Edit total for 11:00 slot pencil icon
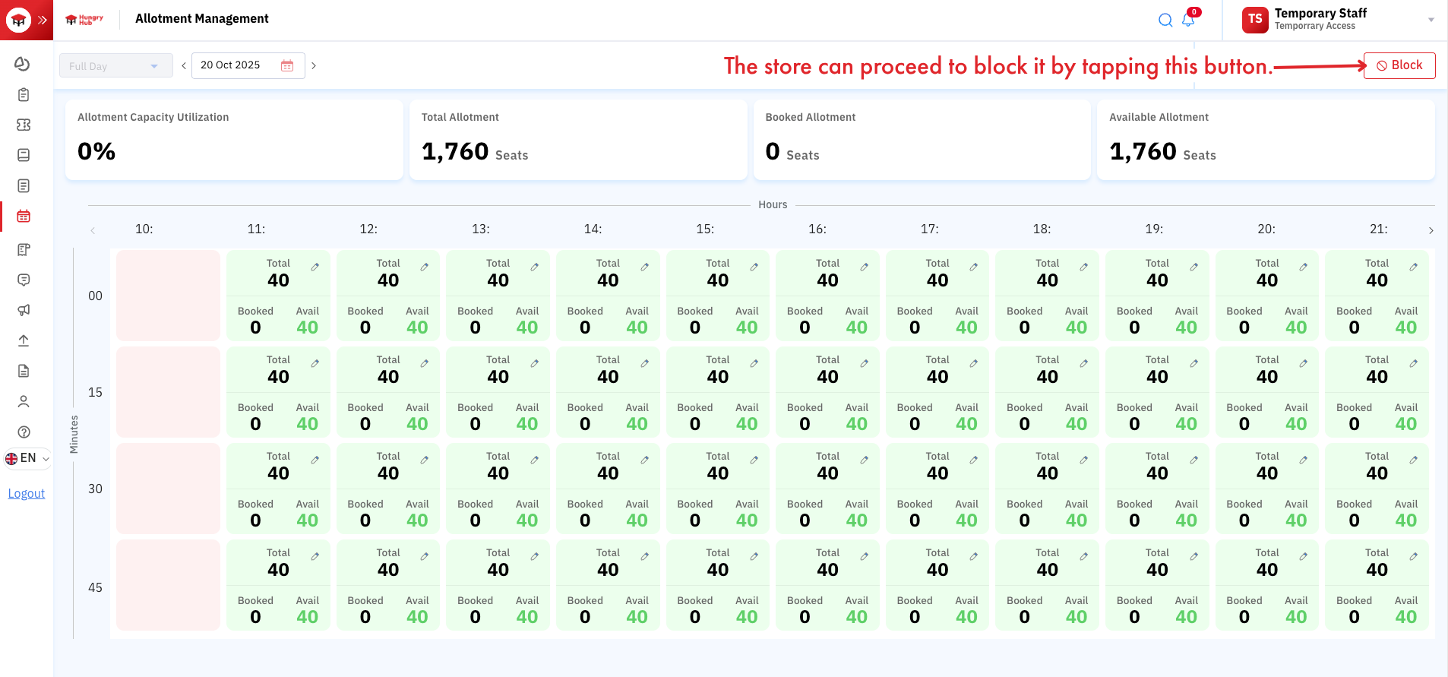 pyautogui.click(x=315, y=267)
